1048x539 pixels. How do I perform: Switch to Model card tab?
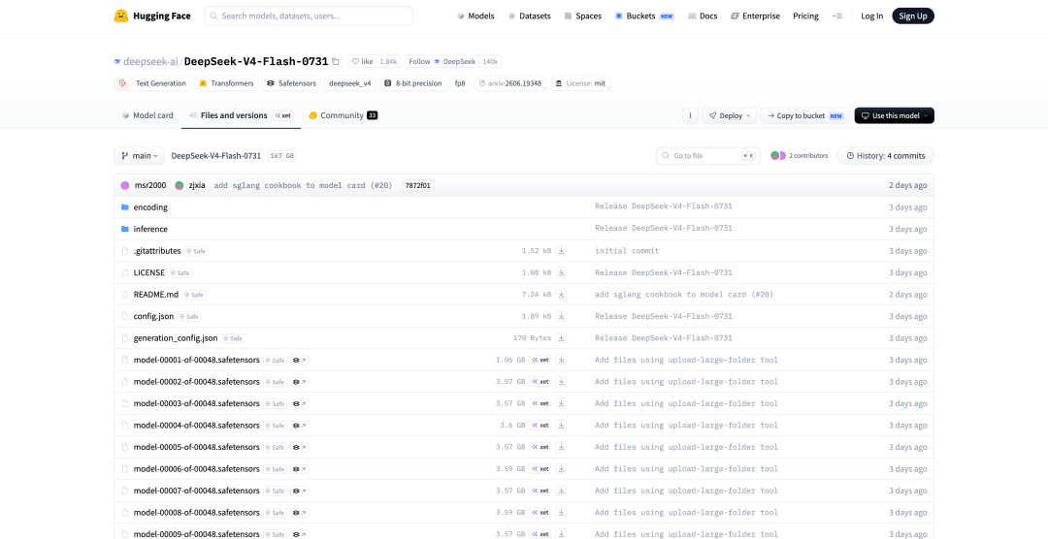(x=147, y=115)
